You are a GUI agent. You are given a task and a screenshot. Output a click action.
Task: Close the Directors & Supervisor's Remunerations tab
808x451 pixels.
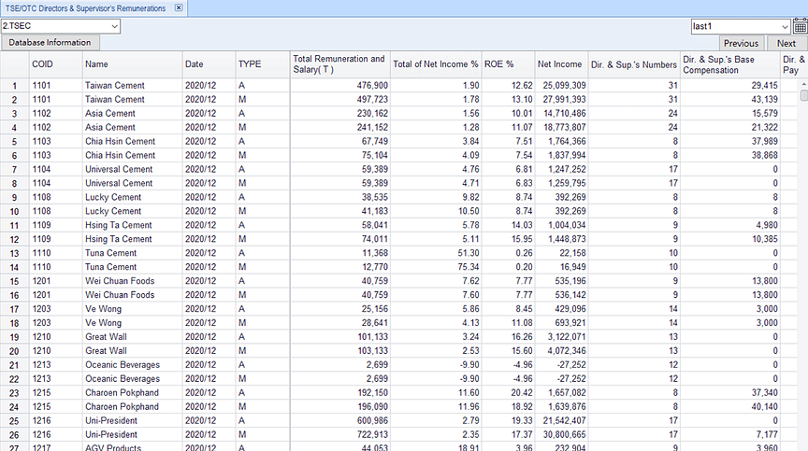(179, 7)
